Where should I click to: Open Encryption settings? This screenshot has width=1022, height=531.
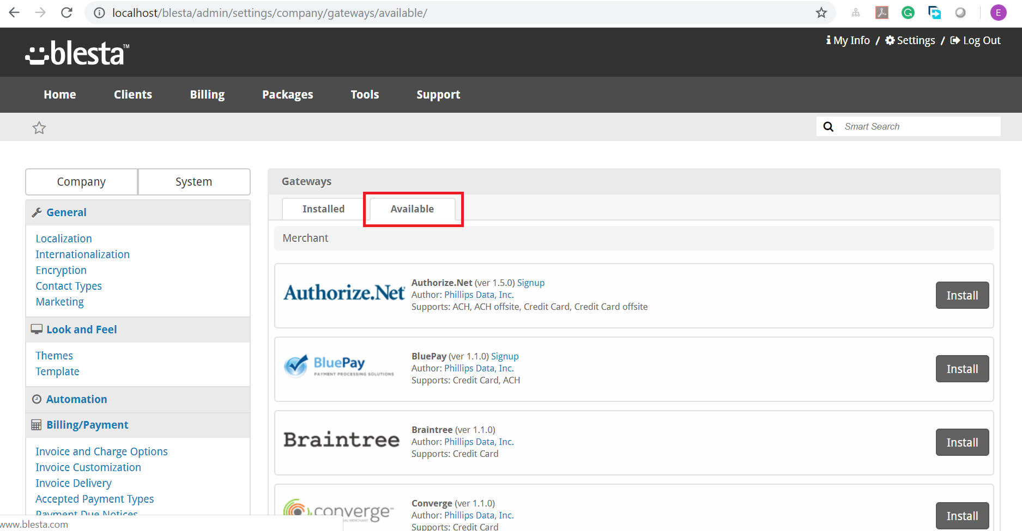point(61,270)
